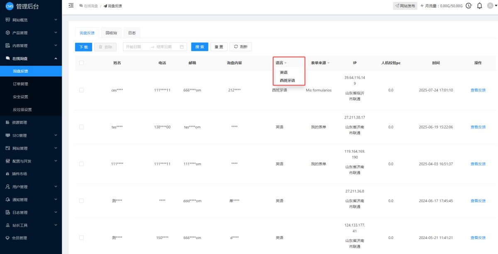The width and height of the screenshot is (498, 254).
Task: Collapse the sidebar using the menu fold icon
Action: [71, 6]
